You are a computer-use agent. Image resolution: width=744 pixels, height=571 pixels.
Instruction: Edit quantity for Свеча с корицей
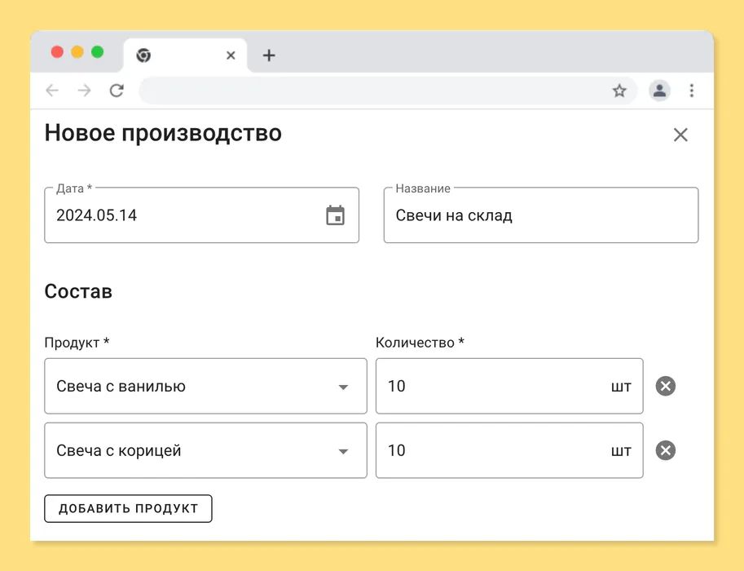pyautogui.click(x=509, y=450)
